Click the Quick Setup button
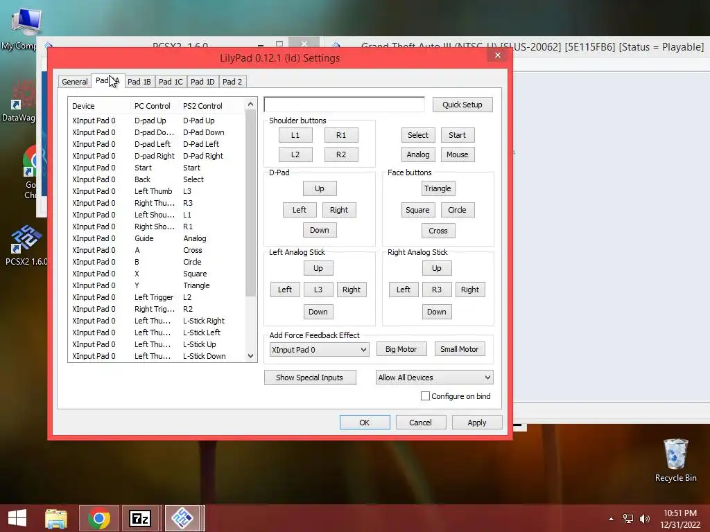The height and width of the screenshot is (532, 710). tap(462, 105)
